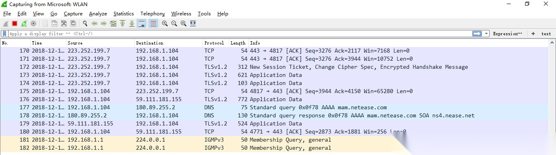
Task: Open the Statistics menu
Action: click(124, 14)
